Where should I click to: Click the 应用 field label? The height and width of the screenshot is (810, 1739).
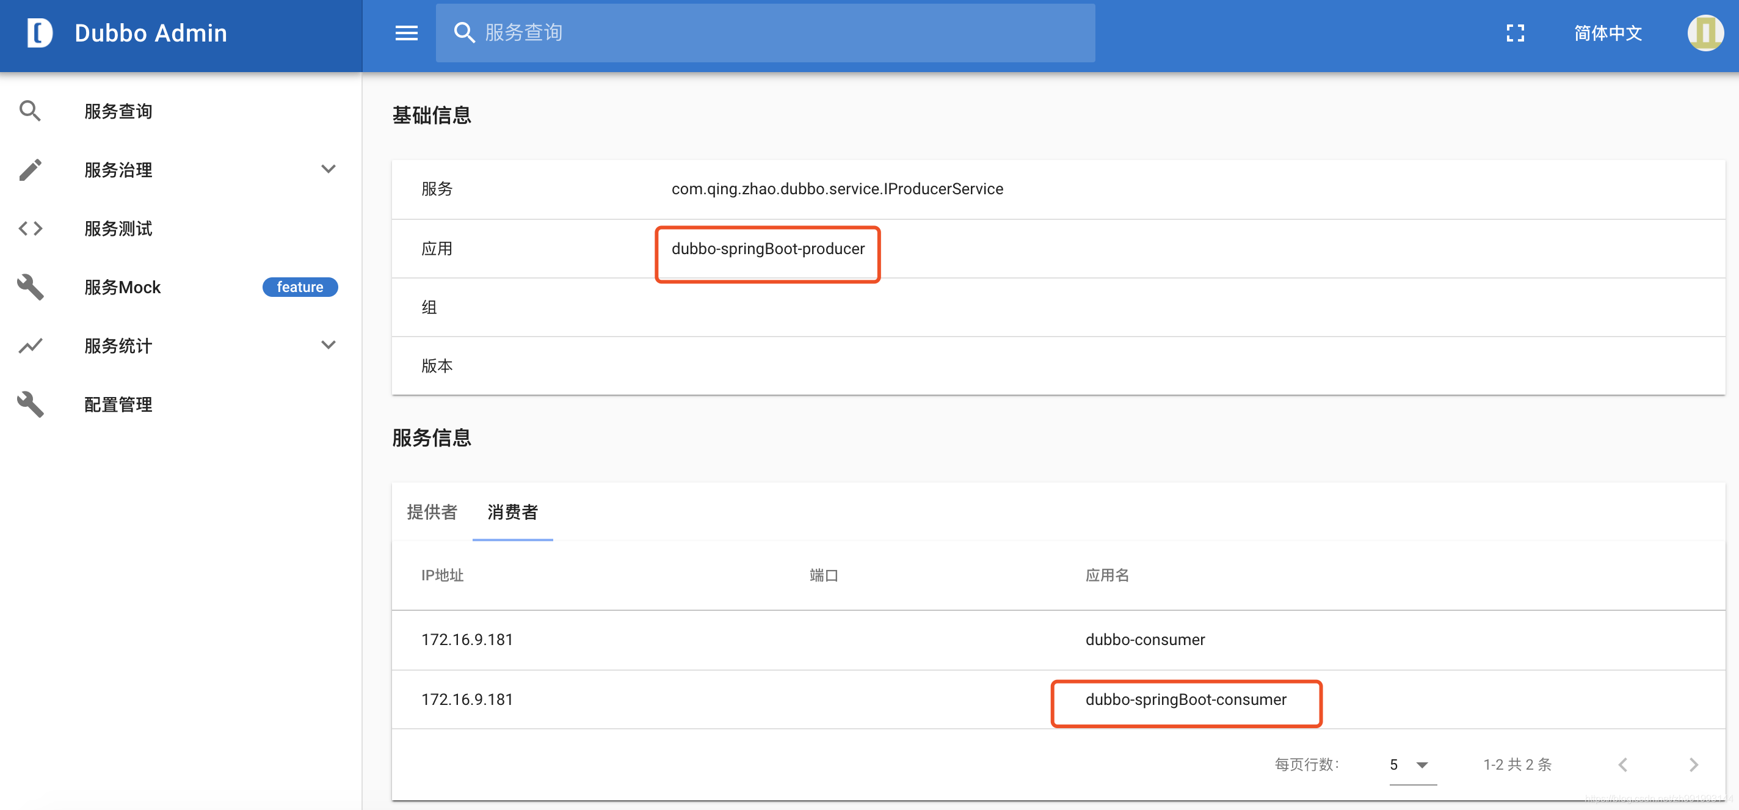(437, 249)
